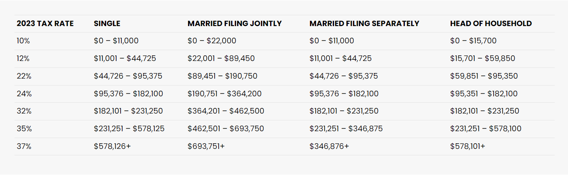Click the 22% rate cell
The width and height of the screenshot is (568, 177).
coord(24,76)
